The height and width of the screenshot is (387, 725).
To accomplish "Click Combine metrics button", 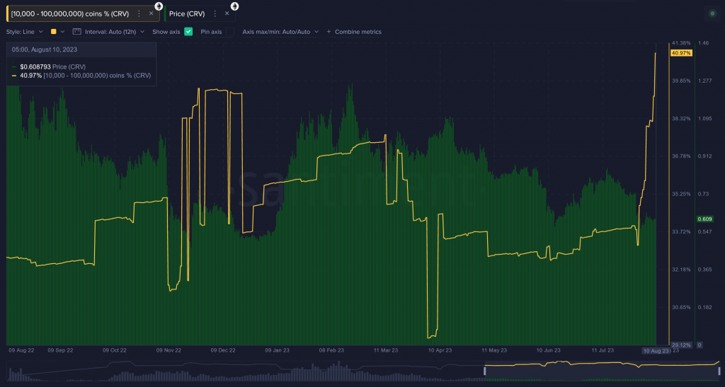I will pyautogui.click(x=358, y=32).
